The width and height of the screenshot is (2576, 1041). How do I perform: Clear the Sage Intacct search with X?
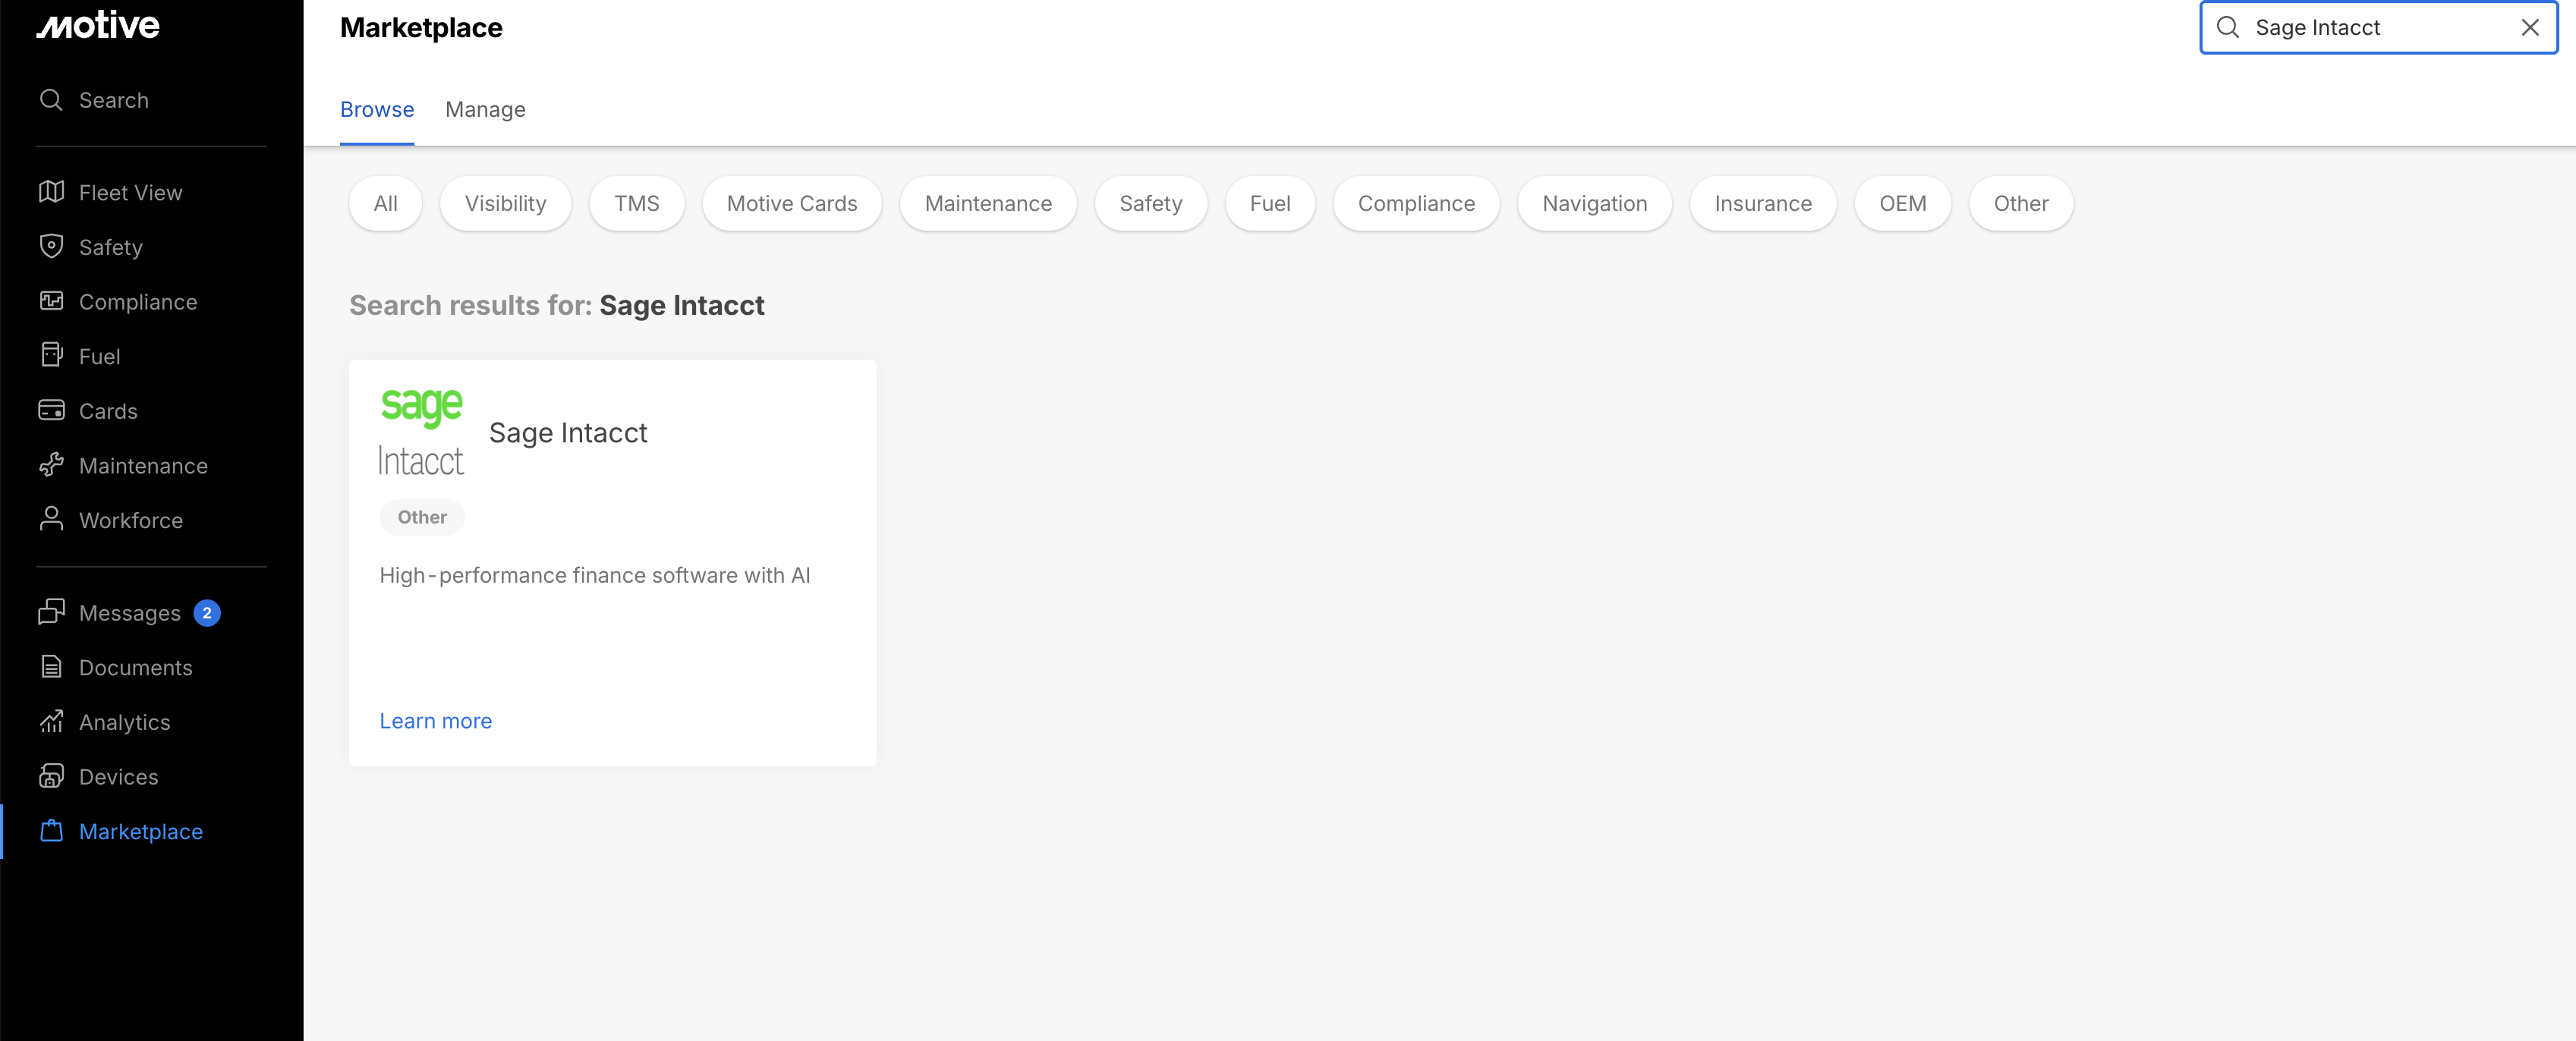(2530, 27)
